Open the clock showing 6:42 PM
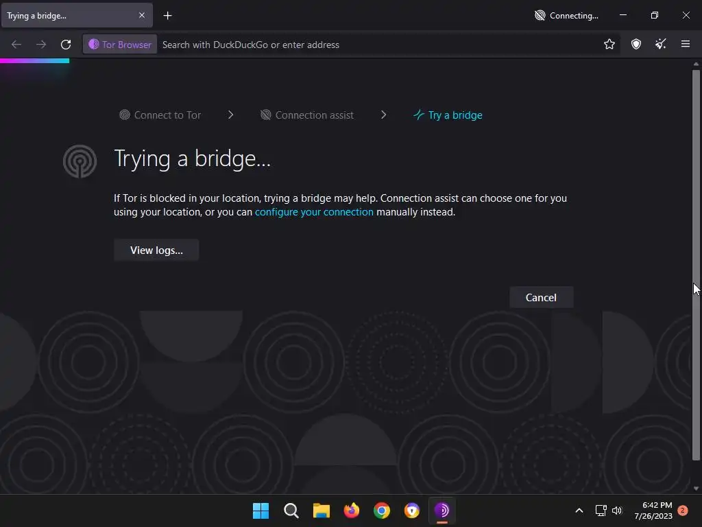This screenshot has height=527, width=702. 653,511
